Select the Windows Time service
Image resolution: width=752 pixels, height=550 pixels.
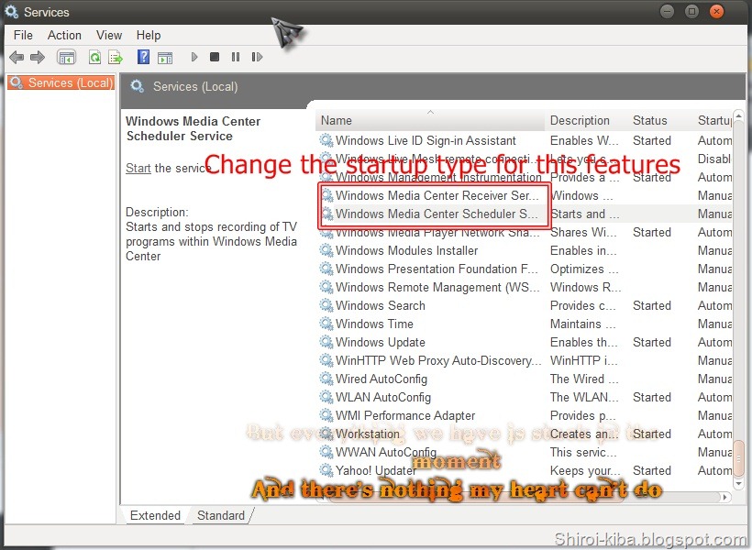coord(525,324)
